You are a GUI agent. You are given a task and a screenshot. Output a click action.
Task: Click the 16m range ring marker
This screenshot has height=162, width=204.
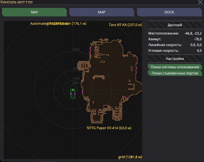(x=77, y=78)
